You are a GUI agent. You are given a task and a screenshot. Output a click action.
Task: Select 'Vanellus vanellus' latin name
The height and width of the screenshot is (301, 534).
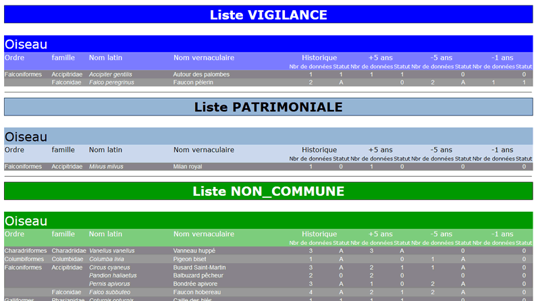[111, 250]
